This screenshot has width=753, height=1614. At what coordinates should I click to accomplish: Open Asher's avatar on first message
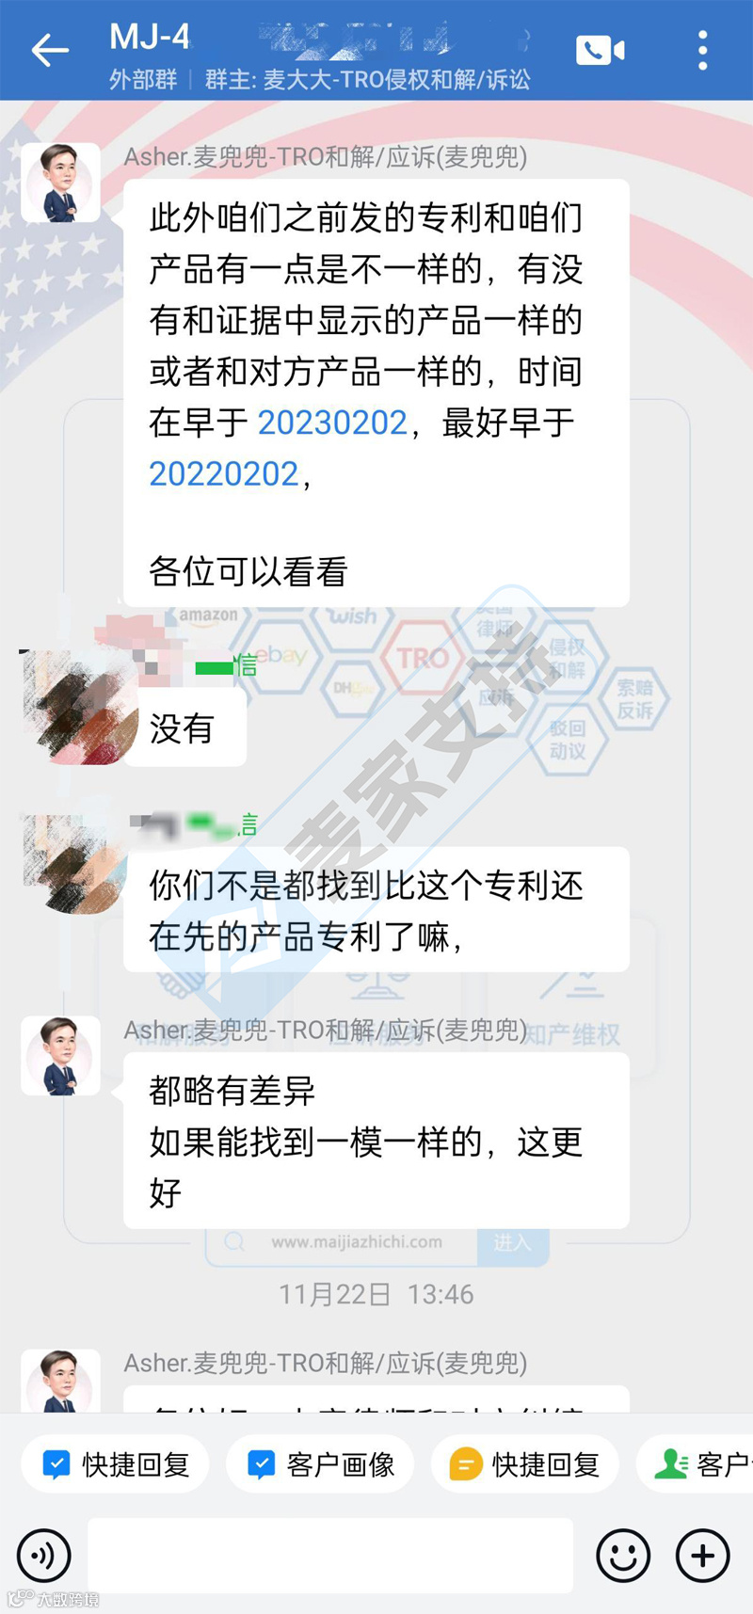tap(61, 183)
